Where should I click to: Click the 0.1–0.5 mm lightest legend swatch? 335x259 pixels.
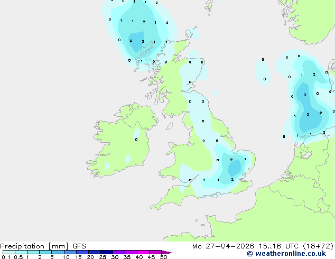(9, 252)
